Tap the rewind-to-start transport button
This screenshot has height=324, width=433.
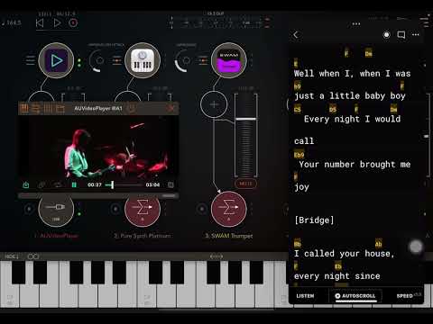click(40, 23)
